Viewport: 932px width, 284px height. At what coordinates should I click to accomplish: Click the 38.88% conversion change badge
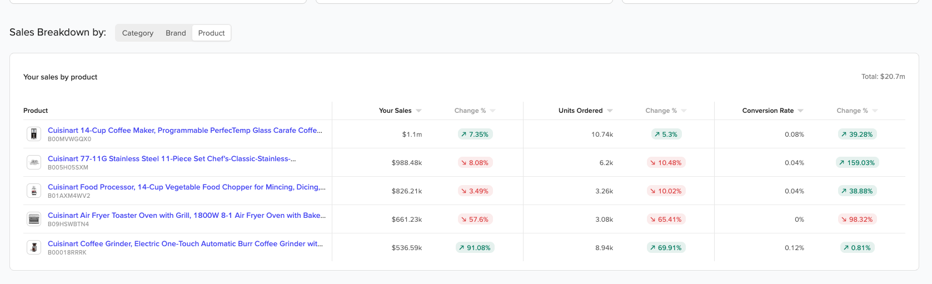857,191
